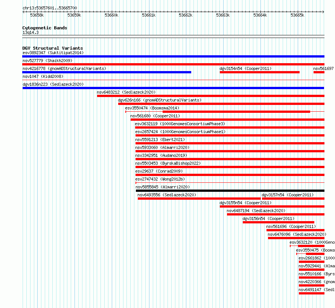Screen dimensions: 335x308
Task: Click the dgv3157n54 (Cooper2011) label
Action: pos(288,195)
